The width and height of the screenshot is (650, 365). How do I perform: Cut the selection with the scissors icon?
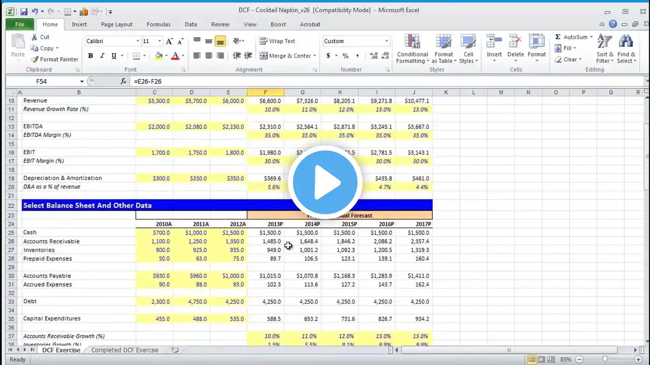pyautogui.click(x=35, y=37)
